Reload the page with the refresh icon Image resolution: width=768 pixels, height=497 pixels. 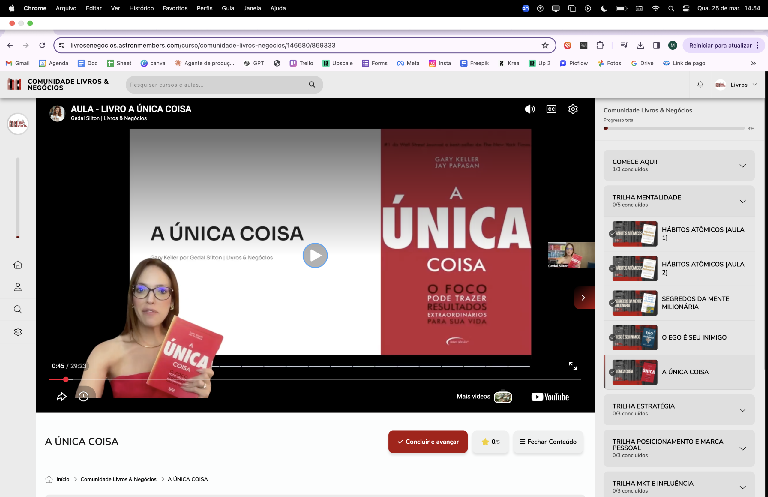pos(42,45)
